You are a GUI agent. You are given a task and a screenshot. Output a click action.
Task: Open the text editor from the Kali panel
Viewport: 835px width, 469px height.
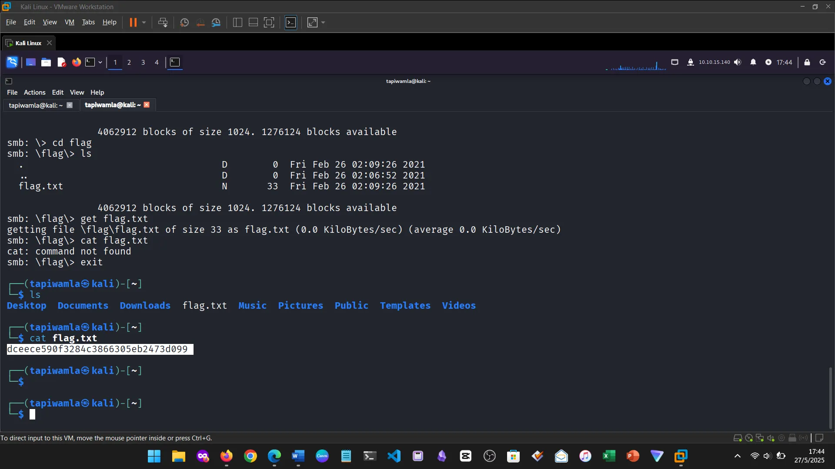coord(61,62)
